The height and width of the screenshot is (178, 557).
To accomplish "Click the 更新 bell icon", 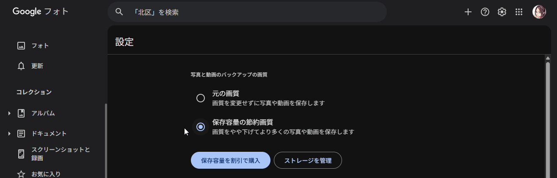I will coord(21,66).
